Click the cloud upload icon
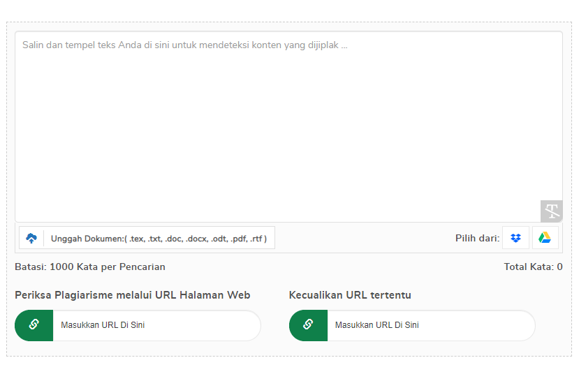Image resolution: width=579 pixels, height=374 pixels. coord(31,238)
